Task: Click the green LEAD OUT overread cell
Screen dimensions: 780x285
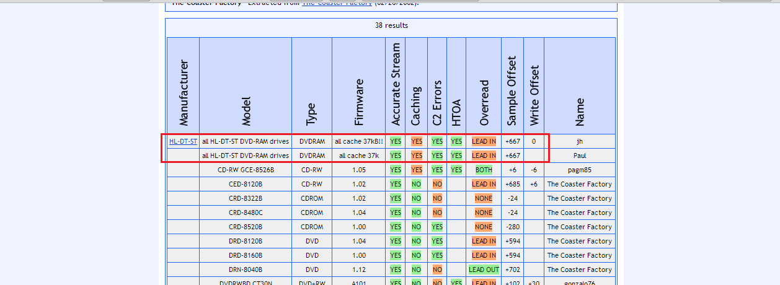Action: click(x=484, y=270)
